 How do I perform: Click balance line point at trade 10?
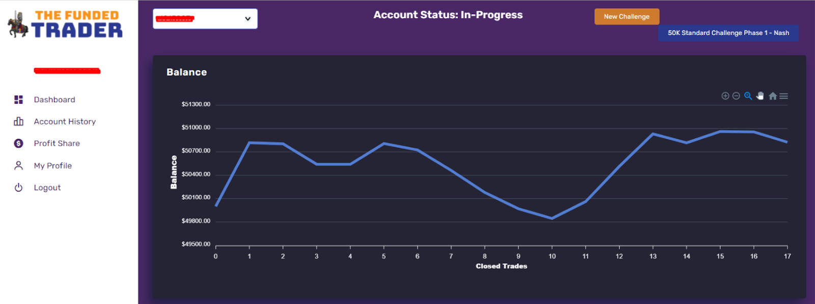tap(552, 219)
